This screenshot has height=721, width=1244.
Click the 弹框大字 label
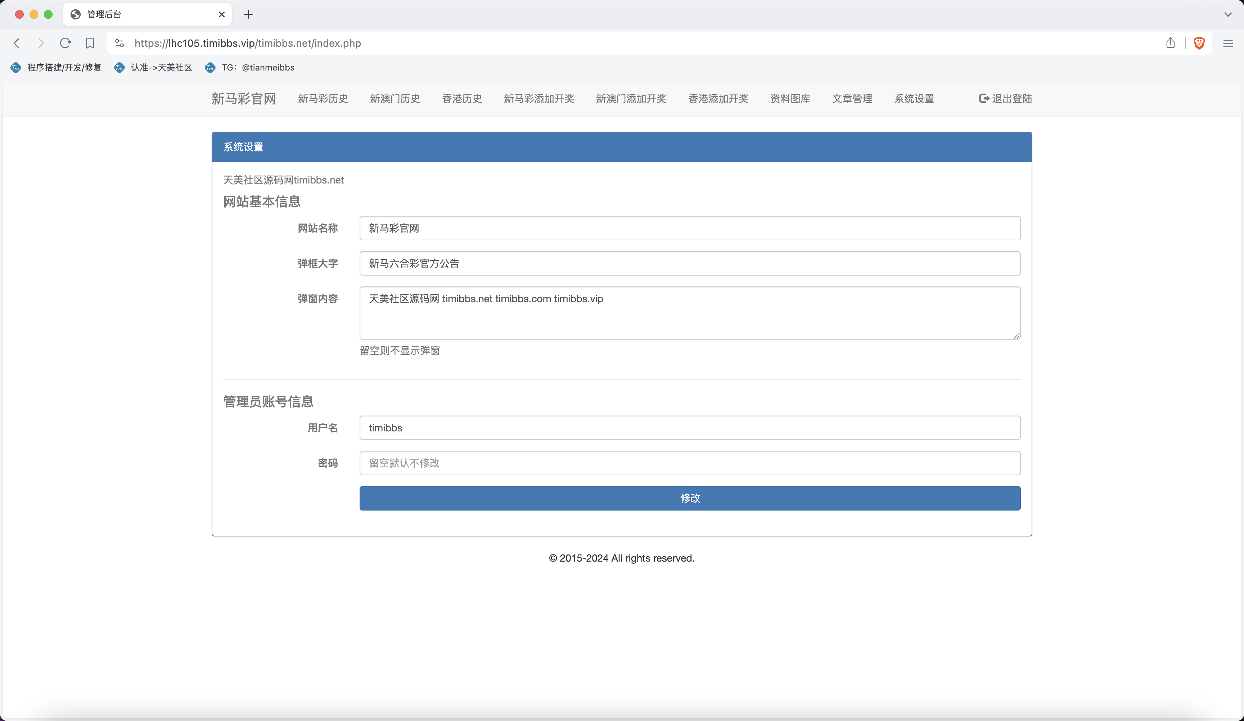317,263
